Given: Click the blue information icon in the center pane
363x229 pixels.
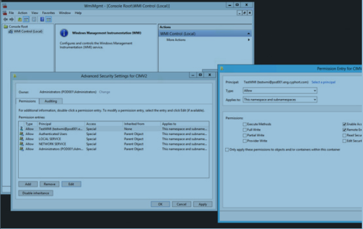Looking at the screenshot, I should [64, 33].
